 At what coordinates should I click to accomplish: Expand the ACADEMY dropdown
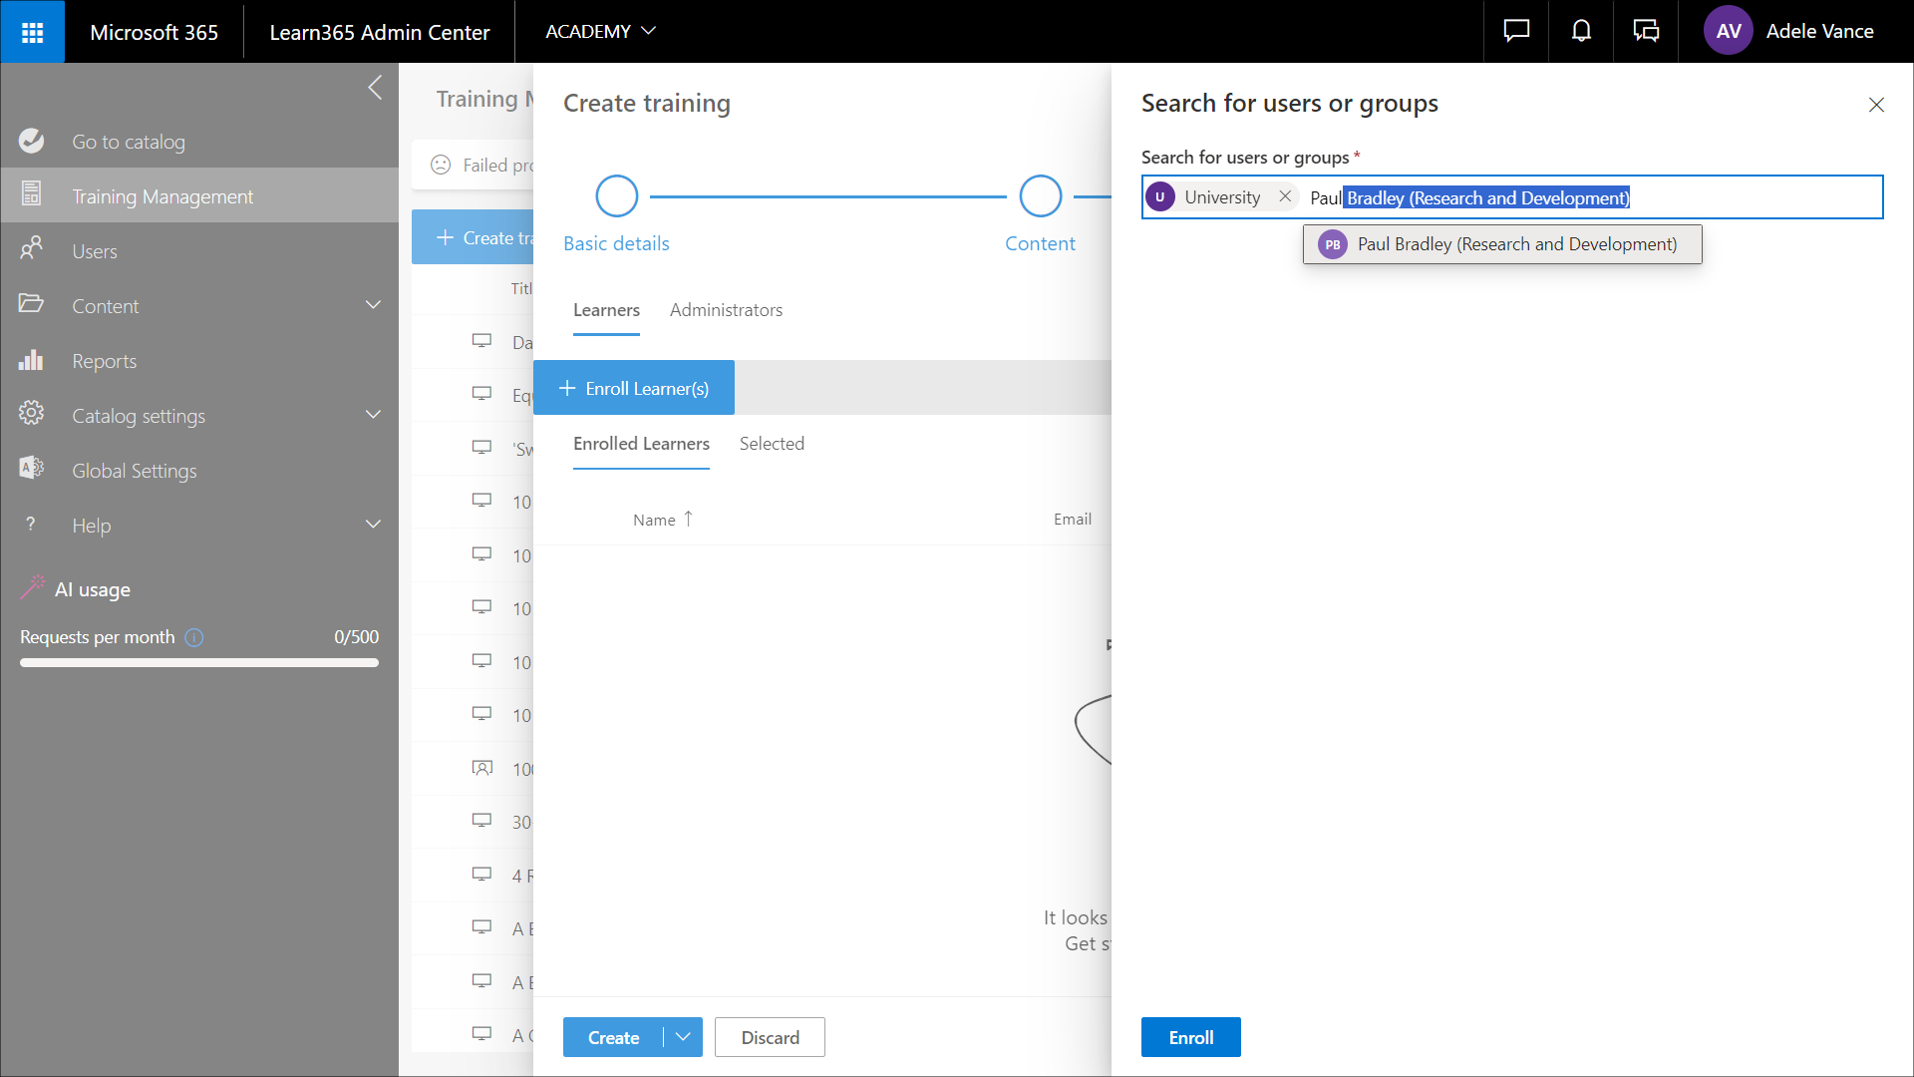point(600,32)
